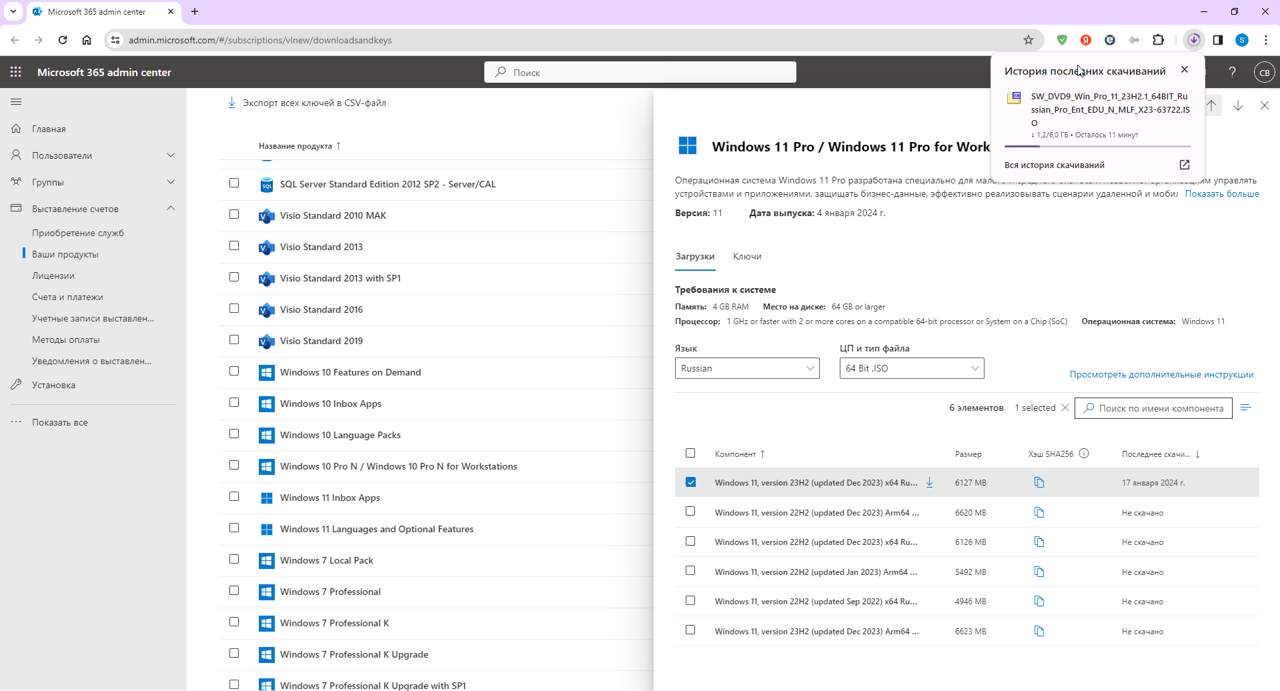The width and height of the screenshot is (1280, 691).
Task: Tick select-all checkbox in components header
Action: point(690,454)
